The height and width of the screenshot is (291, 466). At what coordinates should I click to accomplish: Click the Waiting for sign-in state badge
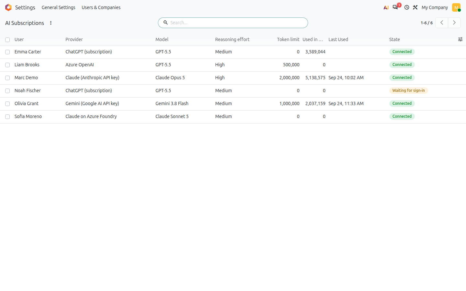pyautogui.click(x=408, y=91)
